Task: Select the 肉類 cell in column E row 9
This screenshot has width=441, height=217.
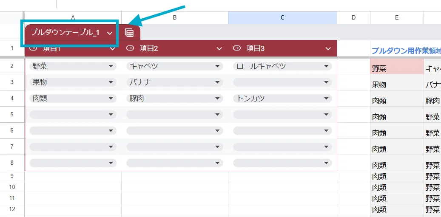Action: 397,176
